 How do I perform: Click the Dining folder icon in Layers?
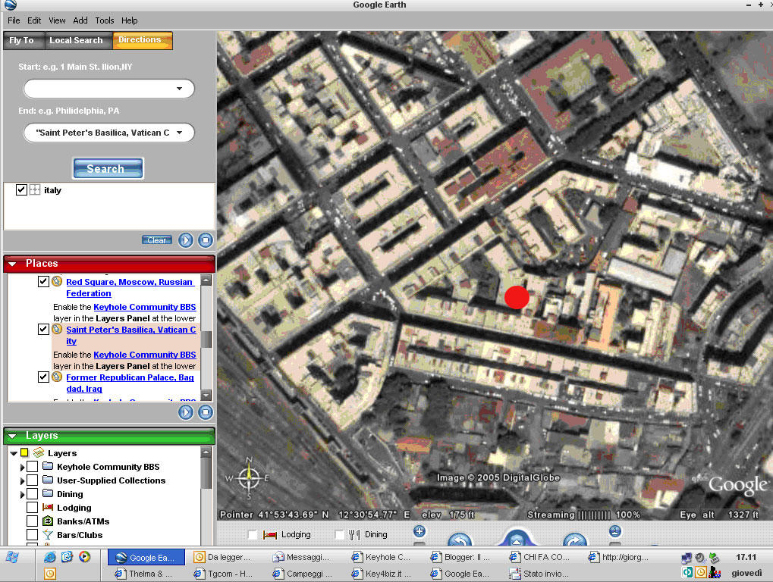pyautogui.click(x=48, y=493)
